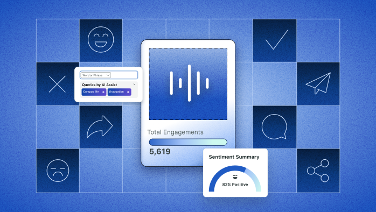Open the Word or Phrase dropdown
The image size is (376, 212).
[x=95, y=75]
